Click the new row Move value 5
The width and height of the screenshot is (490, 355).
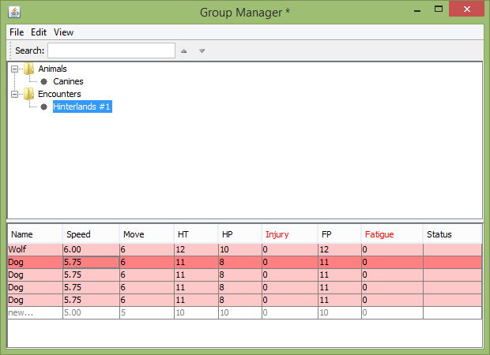click(146, 312)
